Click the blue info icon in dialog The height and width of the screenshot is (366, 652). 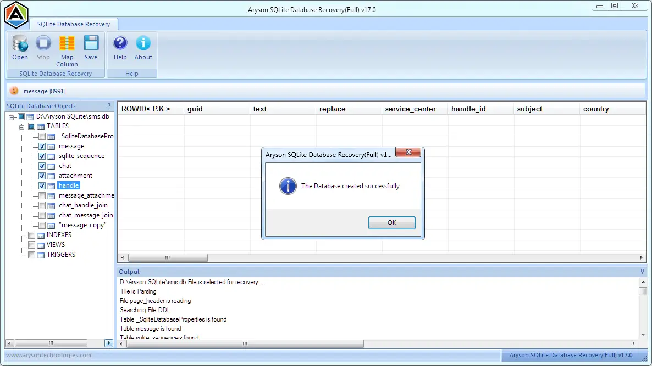point(288,186)
